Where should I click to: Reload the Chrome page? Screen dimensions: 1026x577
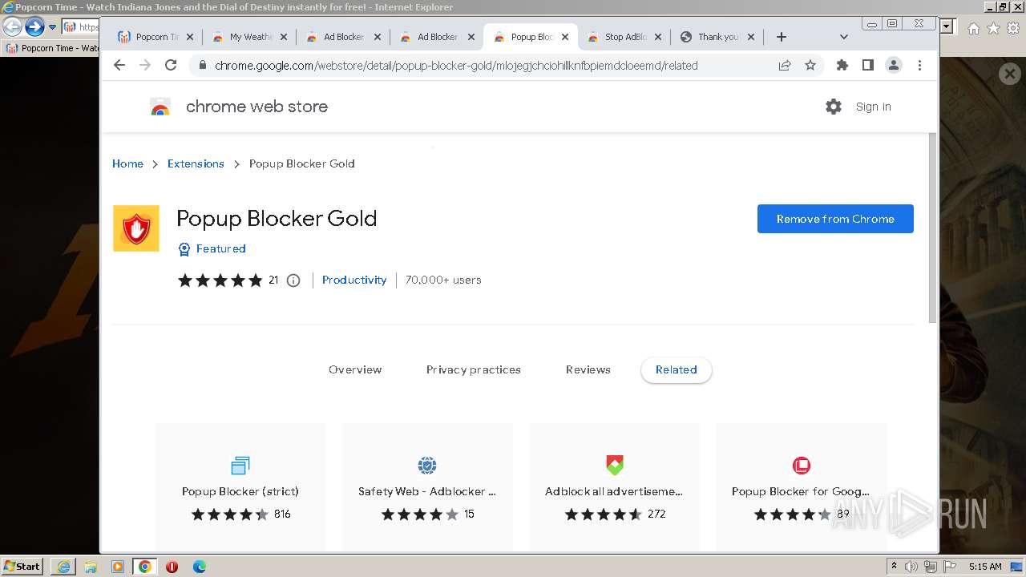[171, 66]
